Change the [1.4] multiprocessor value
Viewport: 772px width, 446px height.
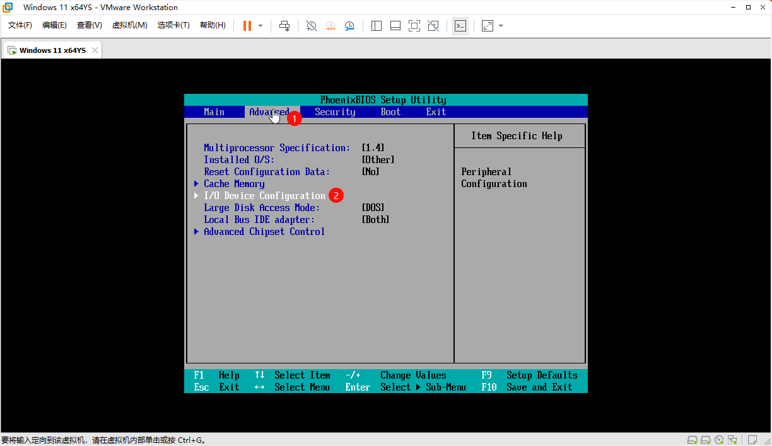click(x=373, y=148)
